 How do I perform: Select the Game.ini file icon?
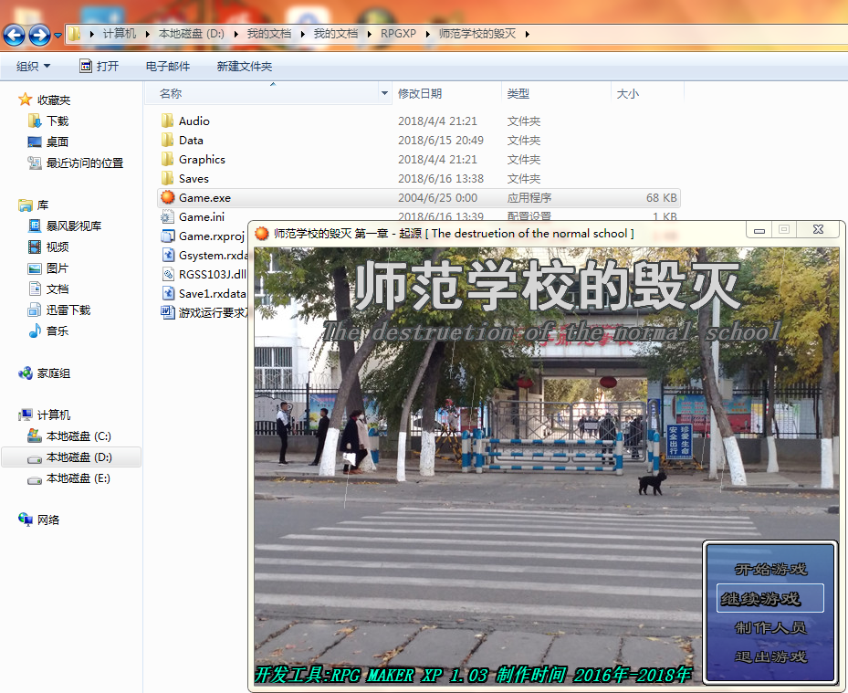coord(168,217)
